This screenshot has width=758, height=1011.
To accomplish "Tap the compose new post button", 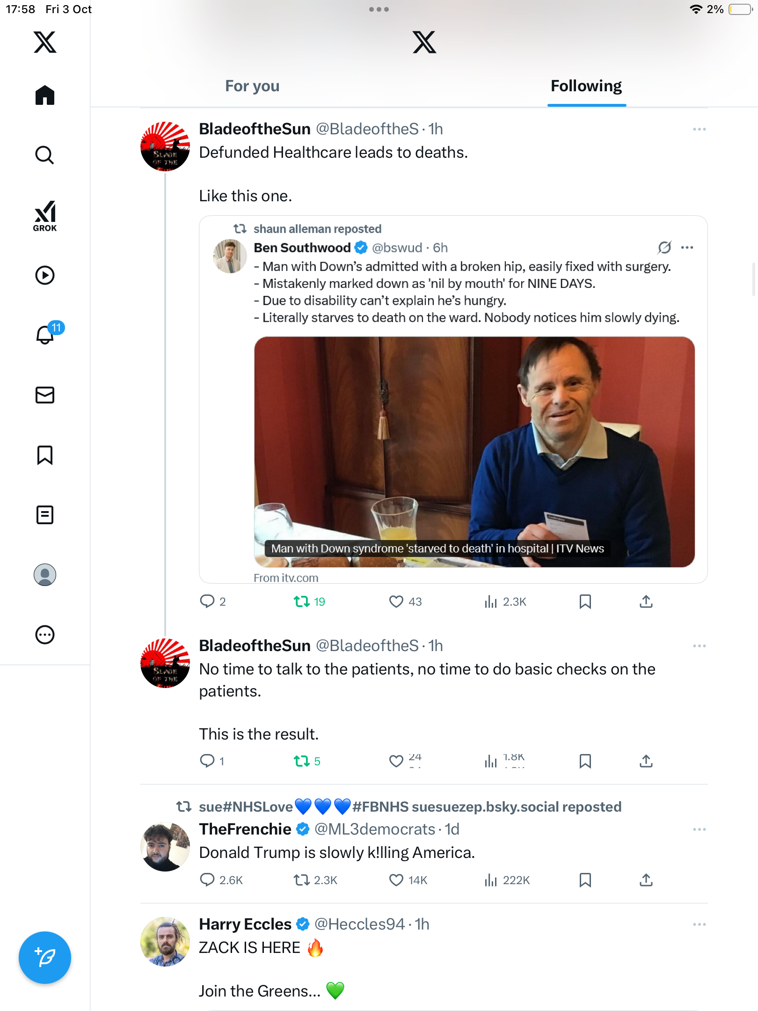I will tap(45, 958).
